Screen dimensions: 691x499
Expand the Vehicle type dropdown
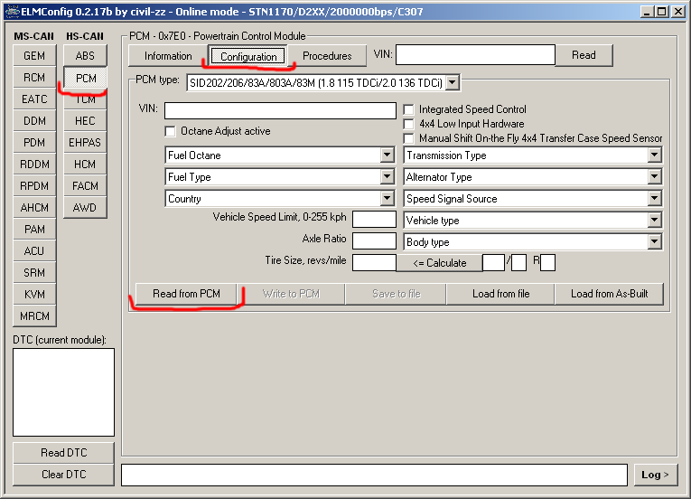click(x=655, y=220)
